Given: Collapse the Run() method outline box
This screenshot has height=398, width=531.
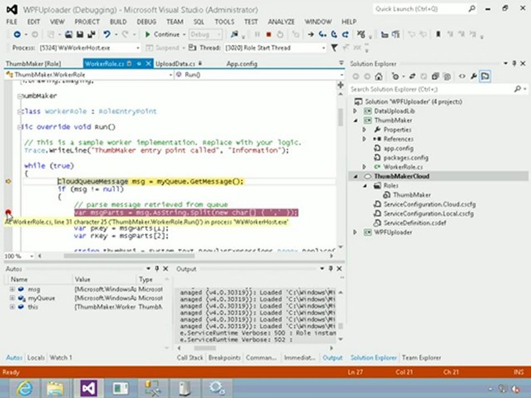Looking at the screenshot, I should click(x=20, y=127).
